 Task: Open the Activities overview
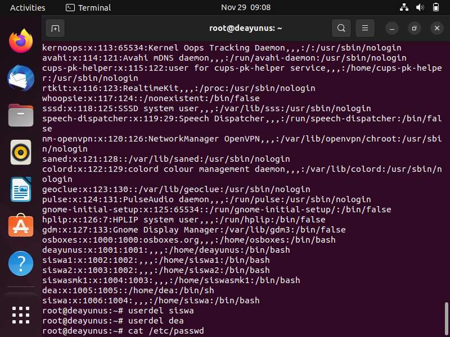click(28, 8)
